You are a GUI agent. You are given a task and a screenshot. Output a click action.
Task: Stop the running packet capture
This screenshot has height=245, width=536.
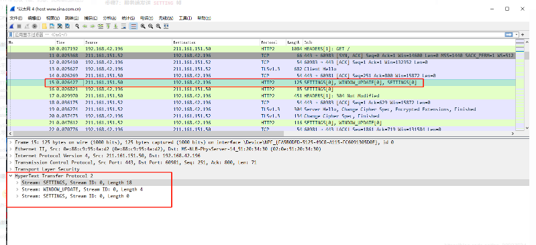pyautogui.click(x=19, y=26)
